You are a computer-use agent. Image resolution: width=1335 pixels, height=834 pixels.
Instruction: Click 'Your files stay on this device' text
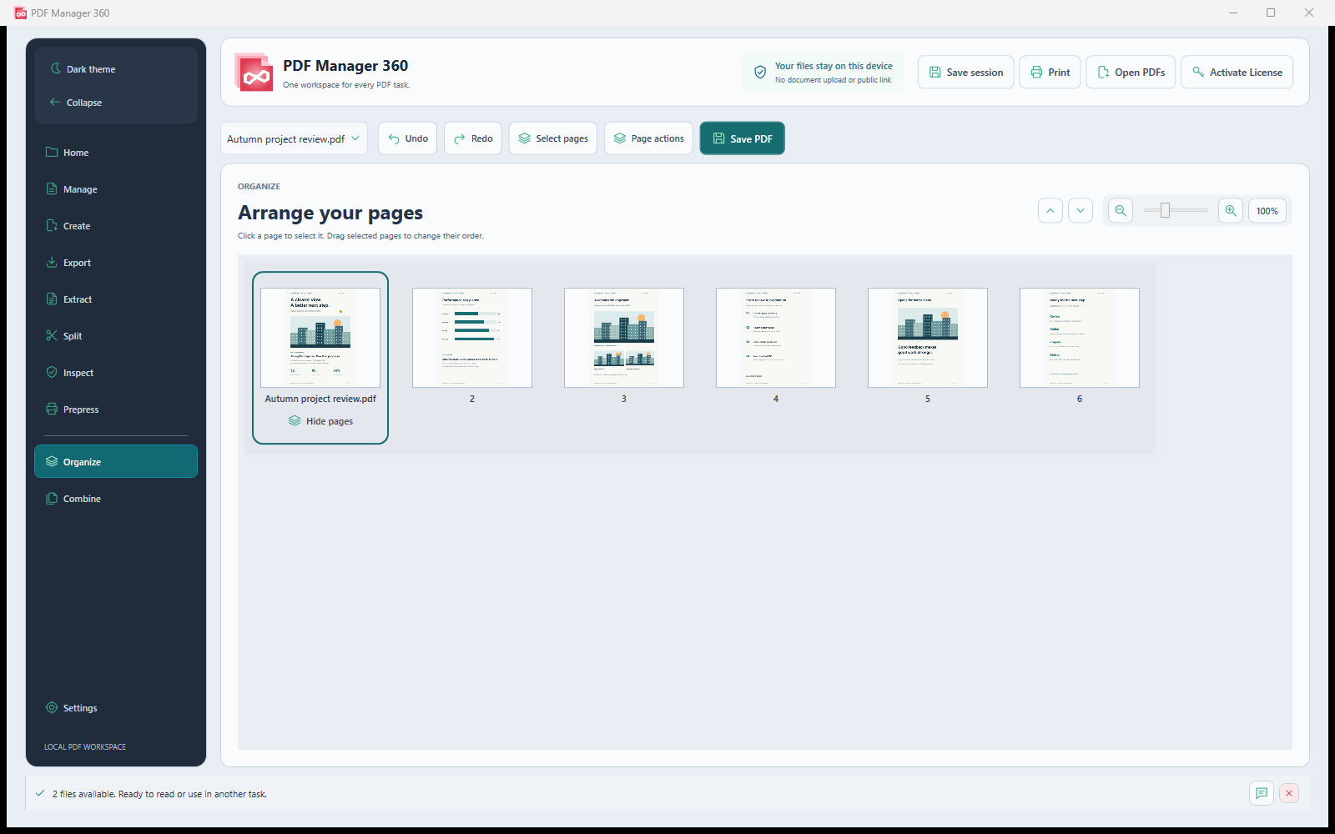(834, 66)
